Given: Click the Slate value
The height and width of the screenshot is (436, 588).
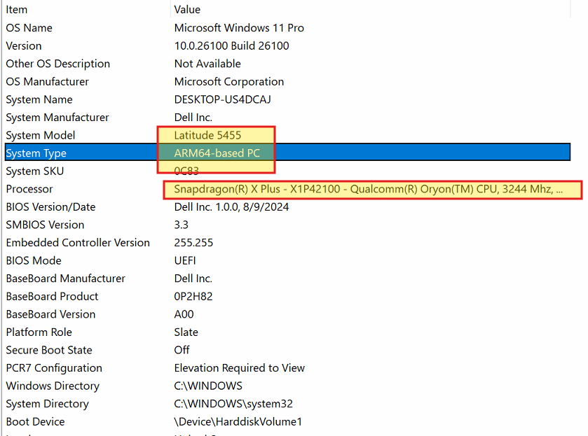Looking at the screenshot, I should [186, 332].
